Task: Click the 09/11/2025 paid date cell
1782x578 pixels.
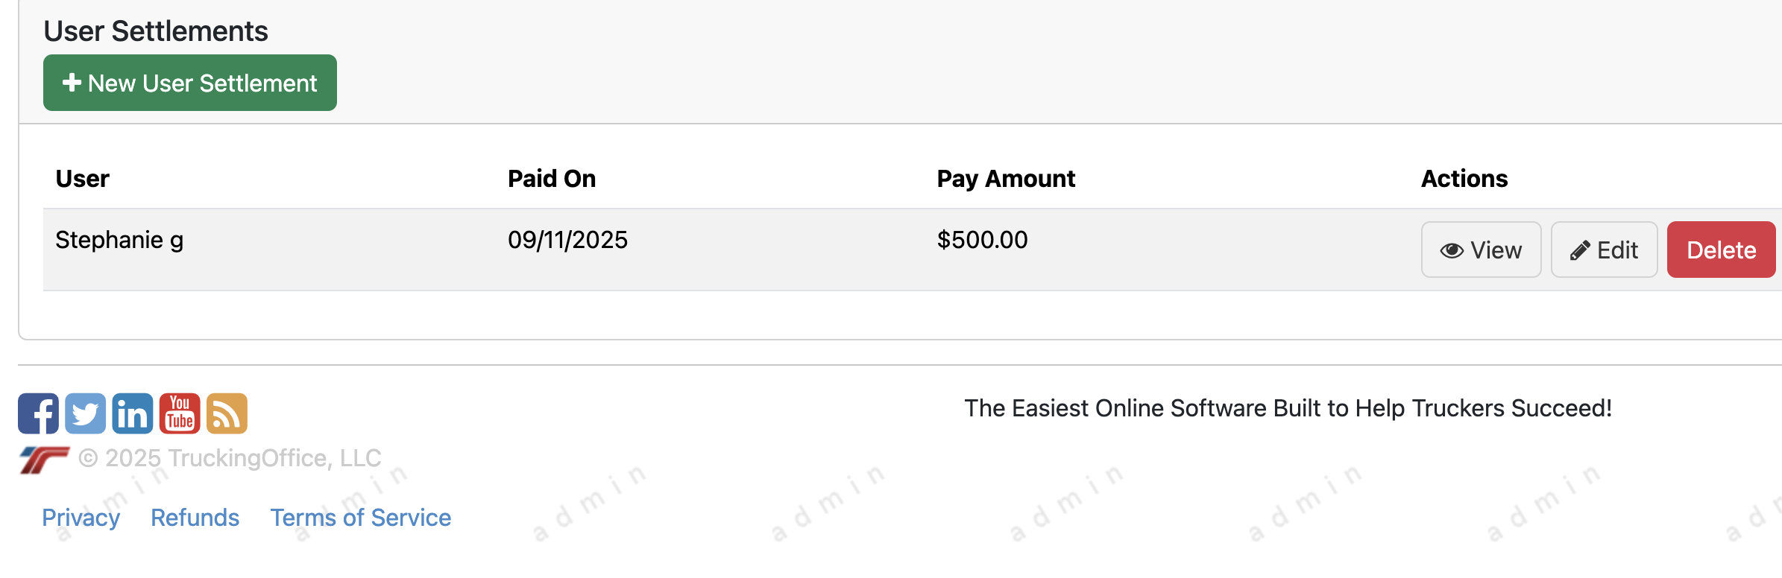Action: tap(567, 240)
